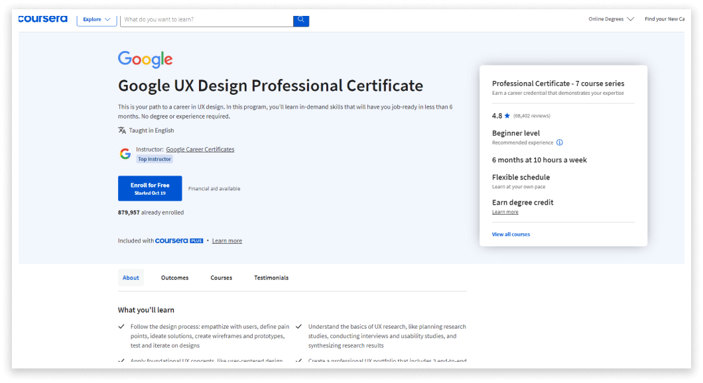Switch to the Courses tab

point(222,278)
